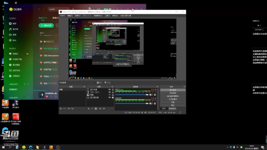
Task: Open 试听列表 in QQ音乐 sidebar
Action: (x=14, y=70)
